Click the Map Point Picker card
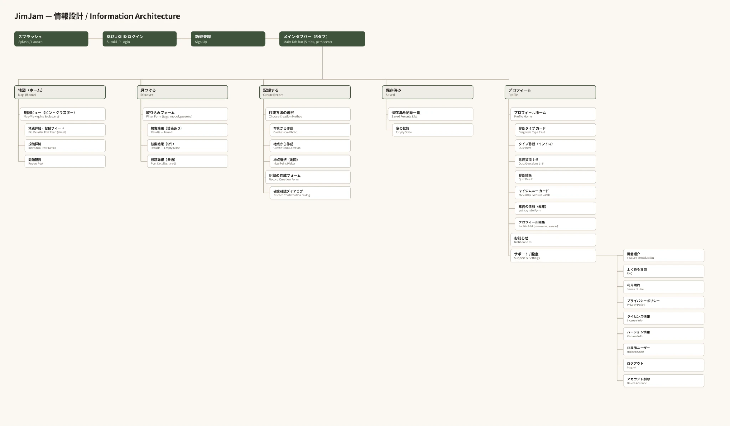Image resolution: width=730 pixels, height=426 pixels. 310,161
